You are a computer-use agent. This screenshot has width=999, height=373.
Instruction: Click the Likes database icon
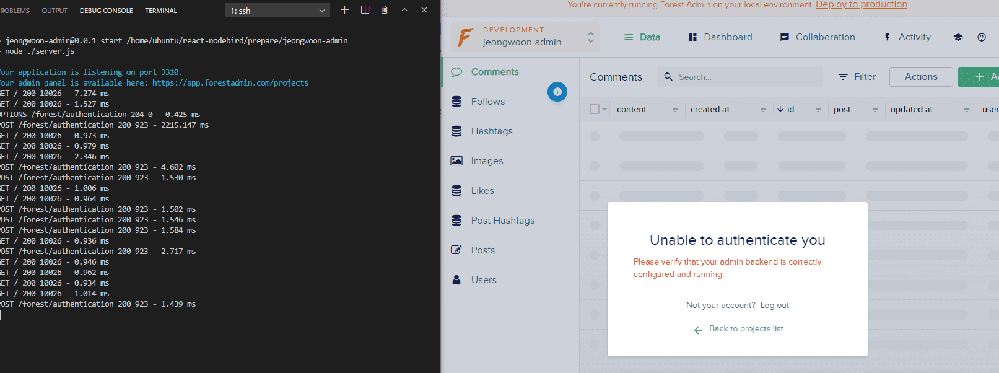point(456,191)
